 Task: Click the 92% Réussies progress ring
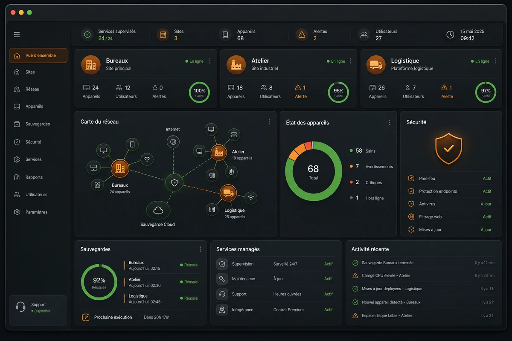(99, 282)
